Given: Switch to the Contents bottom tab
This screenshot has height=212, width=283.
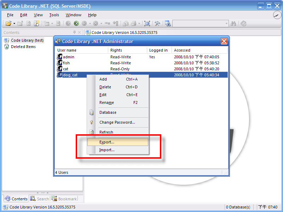Looking at the screenshot, I should [x=16, y=199].
